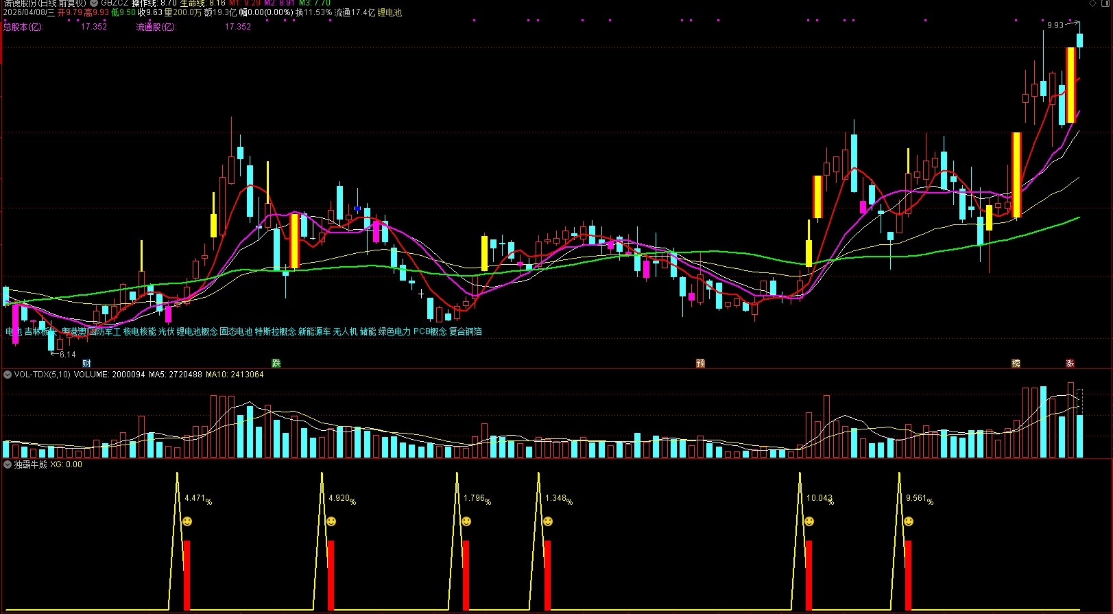This screenshot has height=614, width=1113.
Task: Click the 总股本(亿) label
Action: [23, 27]
